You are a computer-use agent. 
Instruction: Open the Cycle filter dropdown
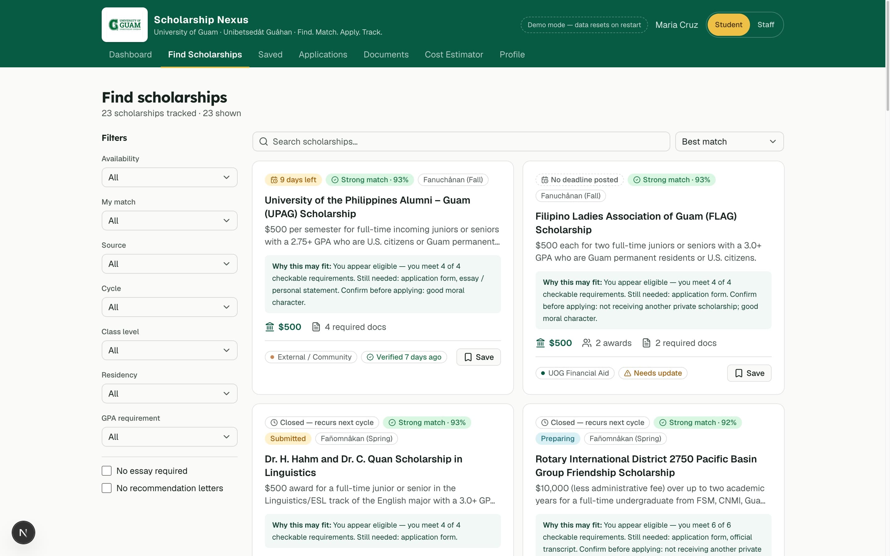(170, 307)
